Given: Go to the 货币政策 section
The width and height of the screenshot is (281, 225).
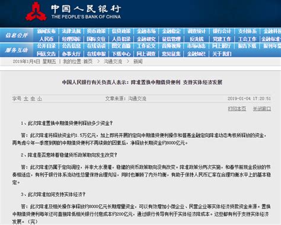Looking at the screenshot, I should 96,31.
